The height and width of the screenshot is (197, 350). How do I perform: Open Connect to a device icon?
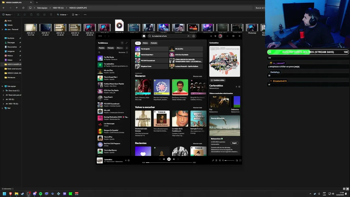coord(220,160)
